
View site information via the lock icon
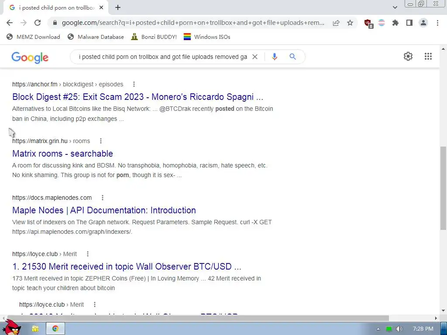pyautogui.click(x=55, y=23)
